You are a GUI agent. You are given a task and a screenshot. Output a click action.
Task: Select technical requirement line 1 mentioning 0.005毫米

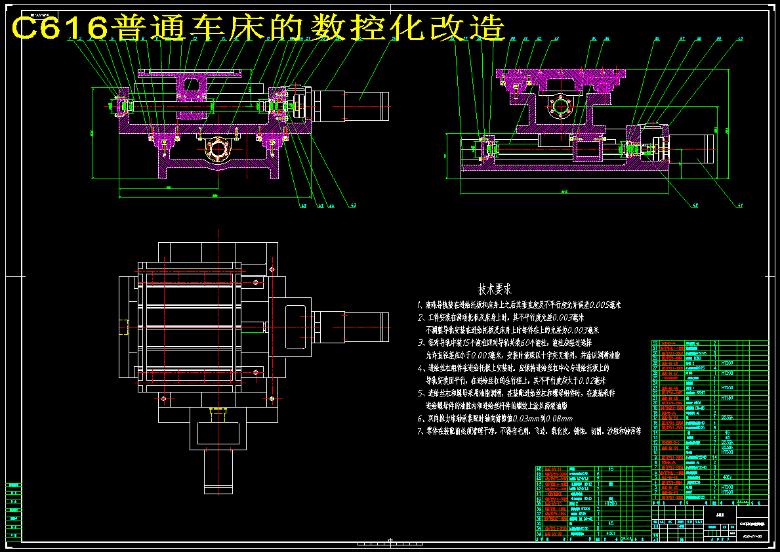pyautogui.click(x=520, y=305)
